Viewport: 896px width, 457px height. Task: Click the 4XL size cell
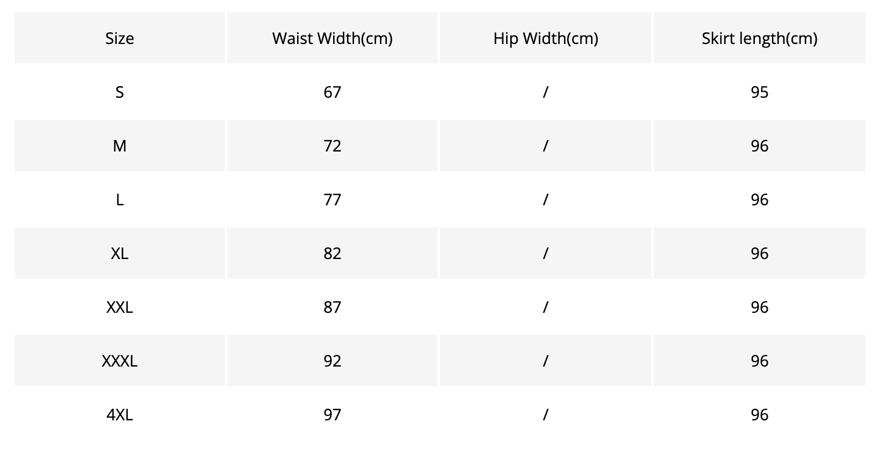click(120, 414)
